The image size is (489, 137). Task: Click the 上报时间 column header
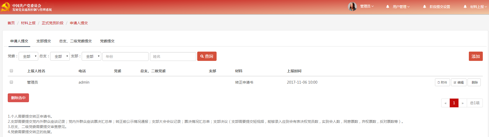click(294, 71)
